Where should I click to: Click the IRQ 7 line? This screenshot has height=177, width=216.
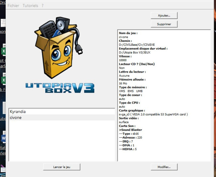tap(126, 141)
